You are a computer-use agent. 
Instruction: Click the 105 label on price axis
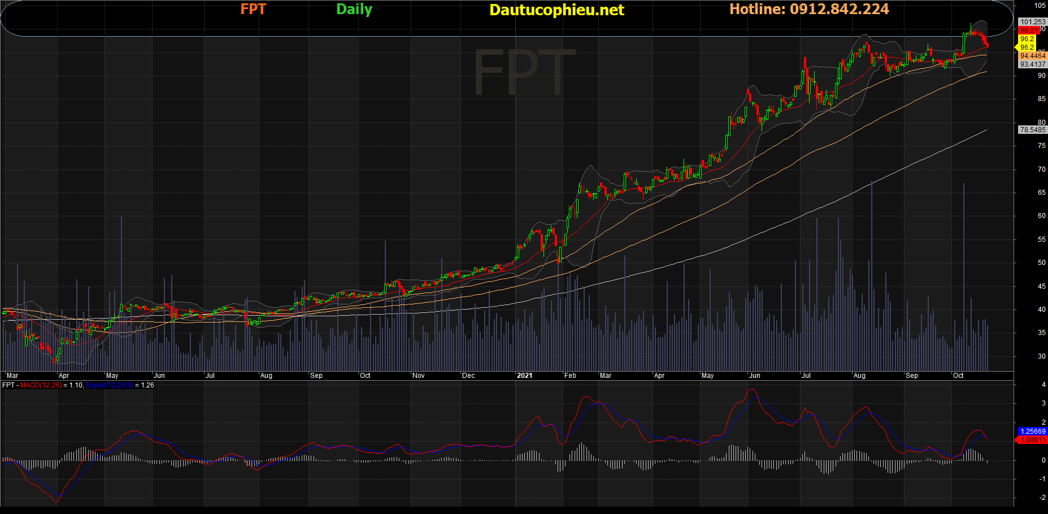point(1040,6)
